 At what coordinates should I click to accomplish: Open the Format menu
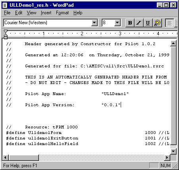pyautogui.click(x=62, y=13)
